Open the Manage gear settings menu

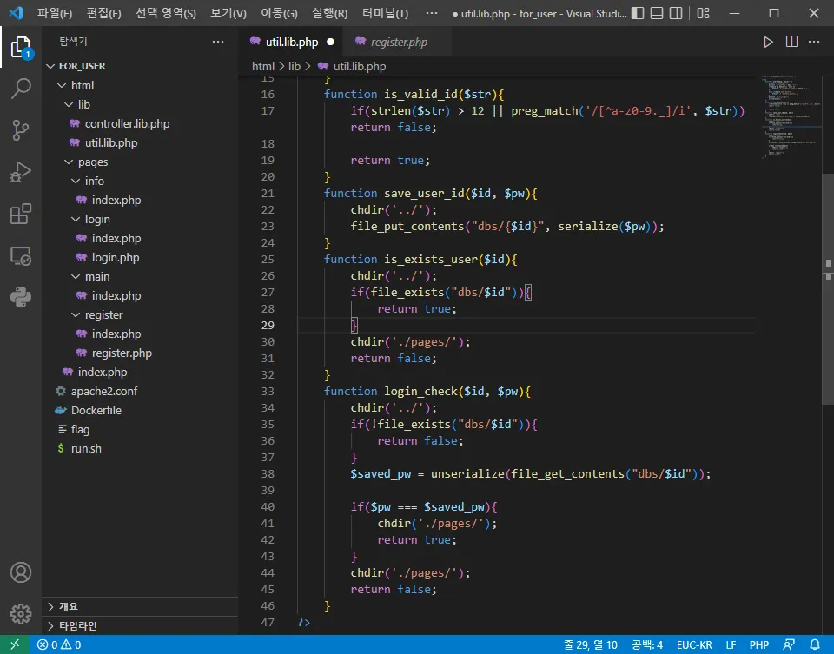21,613
